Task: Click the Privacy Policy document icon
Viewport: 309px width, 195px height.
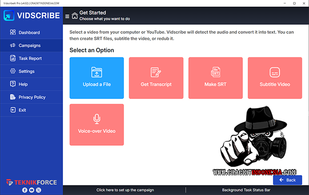Action: coord(13,97)
